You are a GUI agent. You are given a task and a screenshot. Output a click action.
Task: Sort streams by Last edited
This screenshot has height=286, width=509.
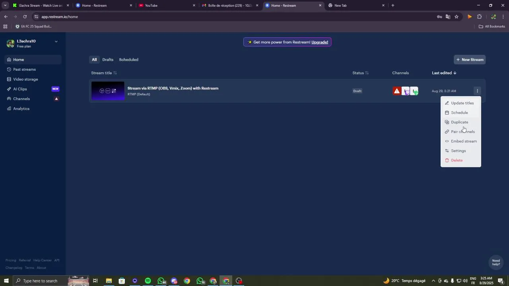pyautogui.click(x=444, y=73)
